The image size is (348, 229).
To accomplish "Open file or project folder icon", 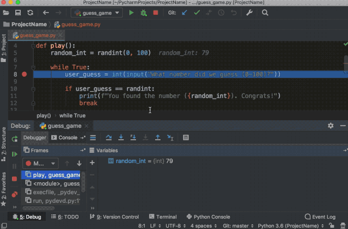I will tap(6, 13).
